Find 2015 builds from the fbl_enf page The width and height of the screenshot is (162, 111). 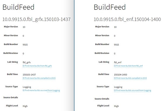tap(132, 78)
